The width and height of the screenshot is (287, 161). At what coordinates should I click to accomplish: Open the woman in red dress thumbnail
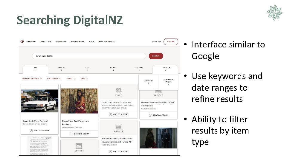click(x=79, y=101)
